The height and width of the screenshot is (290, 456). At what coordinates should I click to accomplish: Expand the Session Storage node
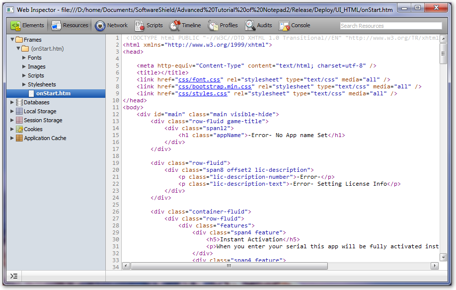(x=12, y=120)
